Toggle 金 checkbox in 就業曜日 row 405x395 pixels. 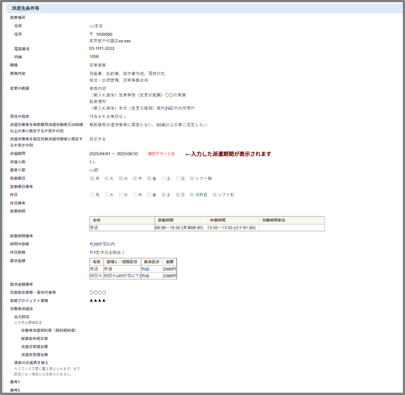(x=149, y=179)
